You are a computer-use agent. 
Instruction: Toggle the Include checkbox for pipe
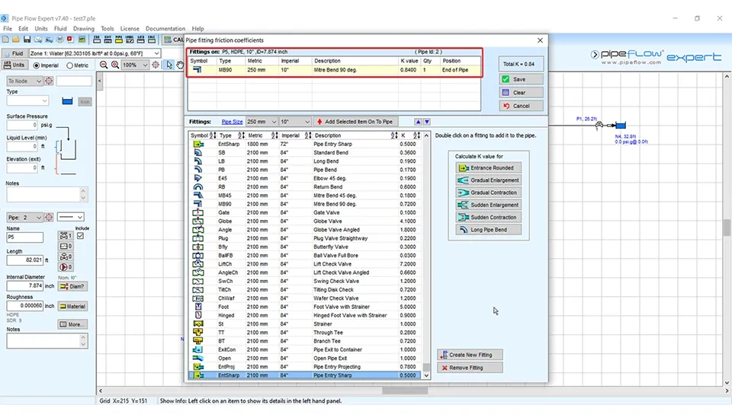[82, 236]
